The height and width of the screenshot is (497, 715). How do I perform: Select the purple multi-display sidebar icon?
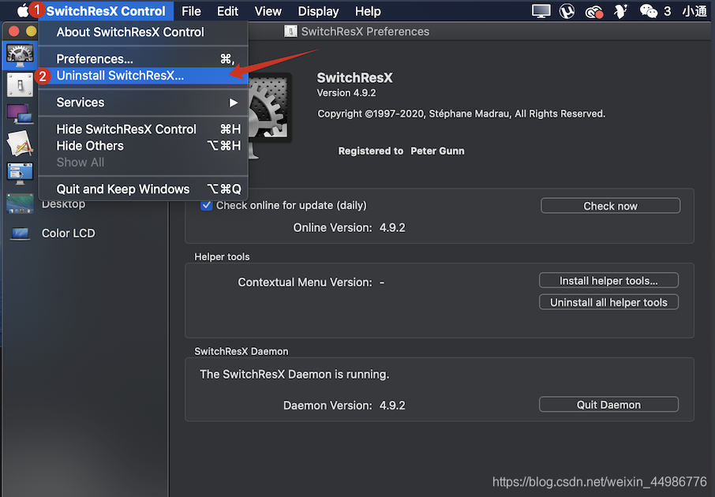[20, 114]
